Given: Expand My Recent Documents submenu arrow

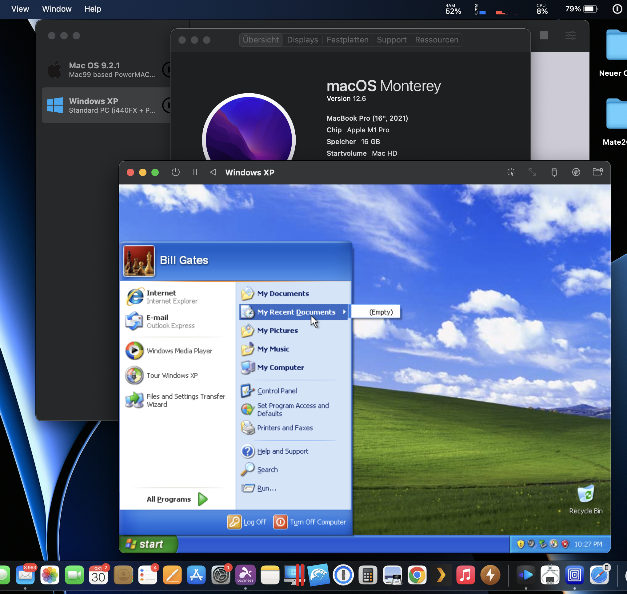Looking at the screenshot, I should pos(344,312).
